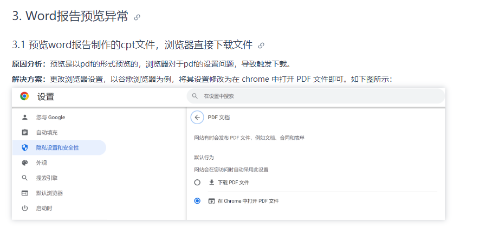Click the person icon for 您与 Google
The image size is (480, 234).
25,117
